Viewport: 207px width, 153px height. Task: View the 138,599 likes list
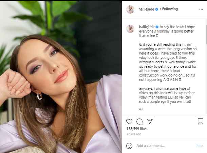[x=136, y=129]
